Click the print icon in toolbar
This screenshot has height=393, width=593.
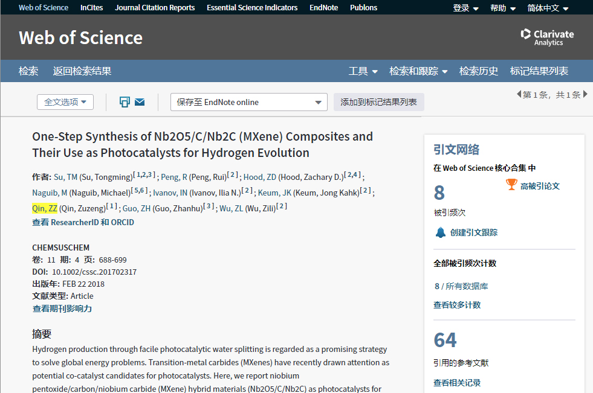click(x=125, y=102)
